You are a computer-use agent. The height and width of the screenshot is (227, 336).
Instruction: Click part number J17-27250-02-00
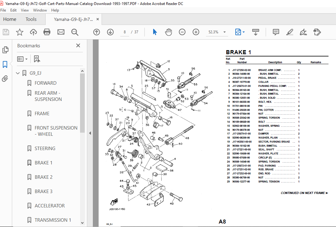241,70
